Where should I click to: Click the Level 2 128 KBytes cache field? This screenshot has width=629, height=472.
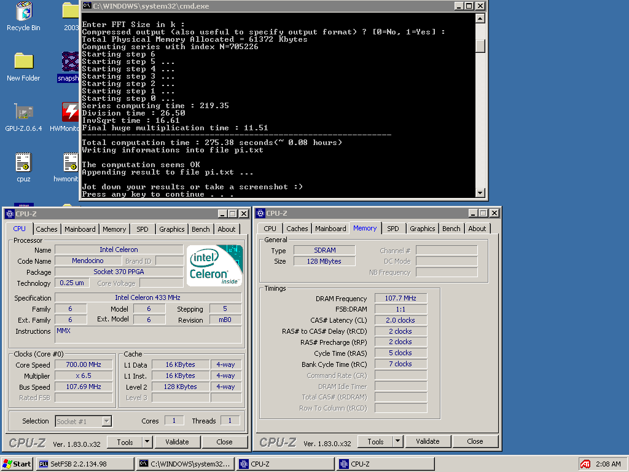point(181,387)
